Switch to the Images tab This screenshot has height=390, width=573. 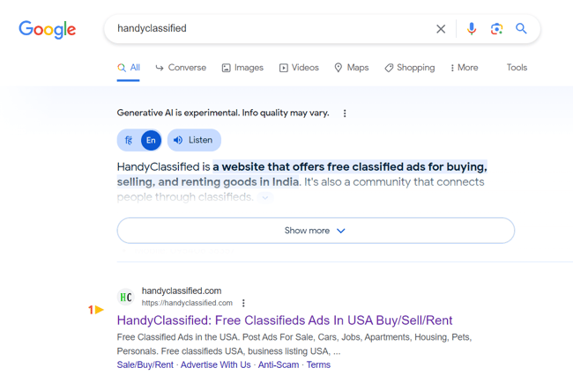pos(242,68)
